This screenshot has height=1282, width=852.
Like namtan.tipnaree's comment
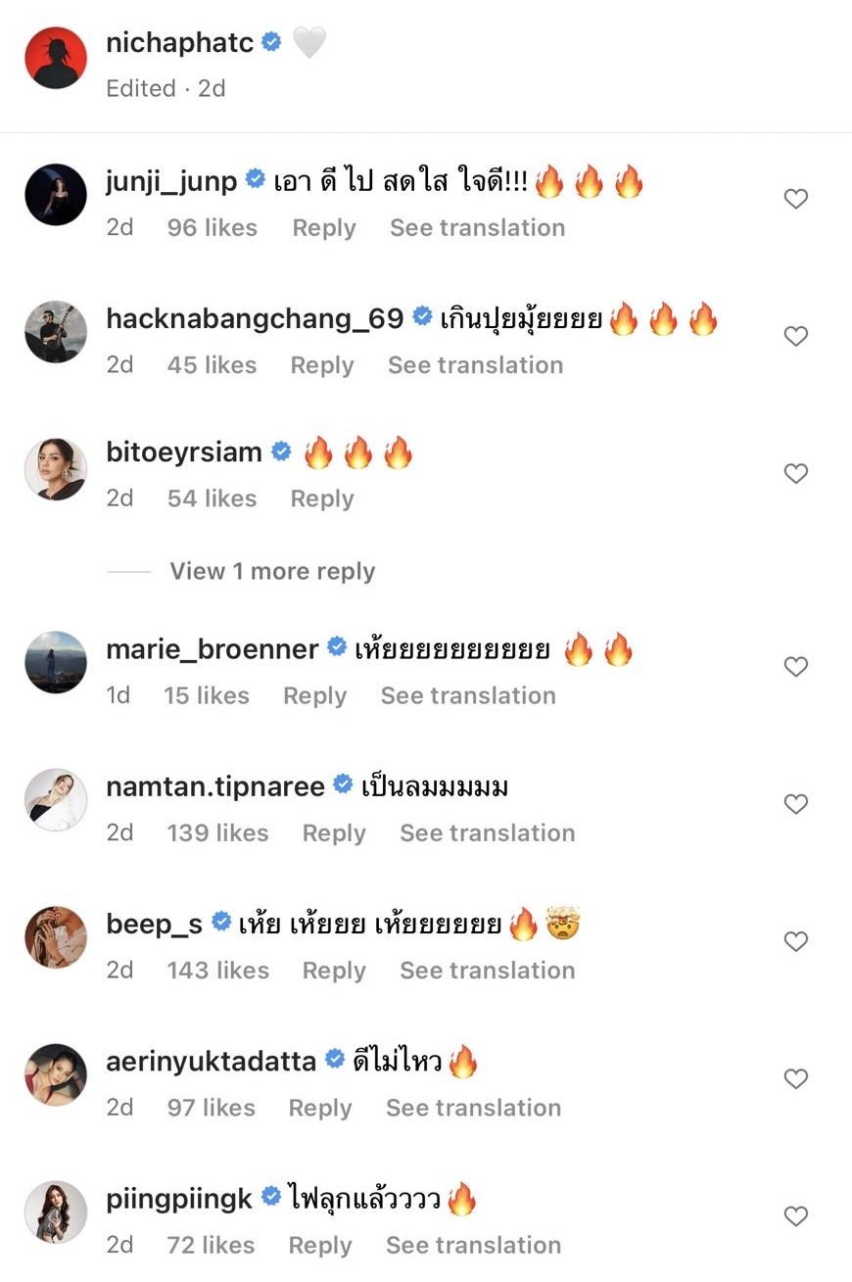coord(796,804)
